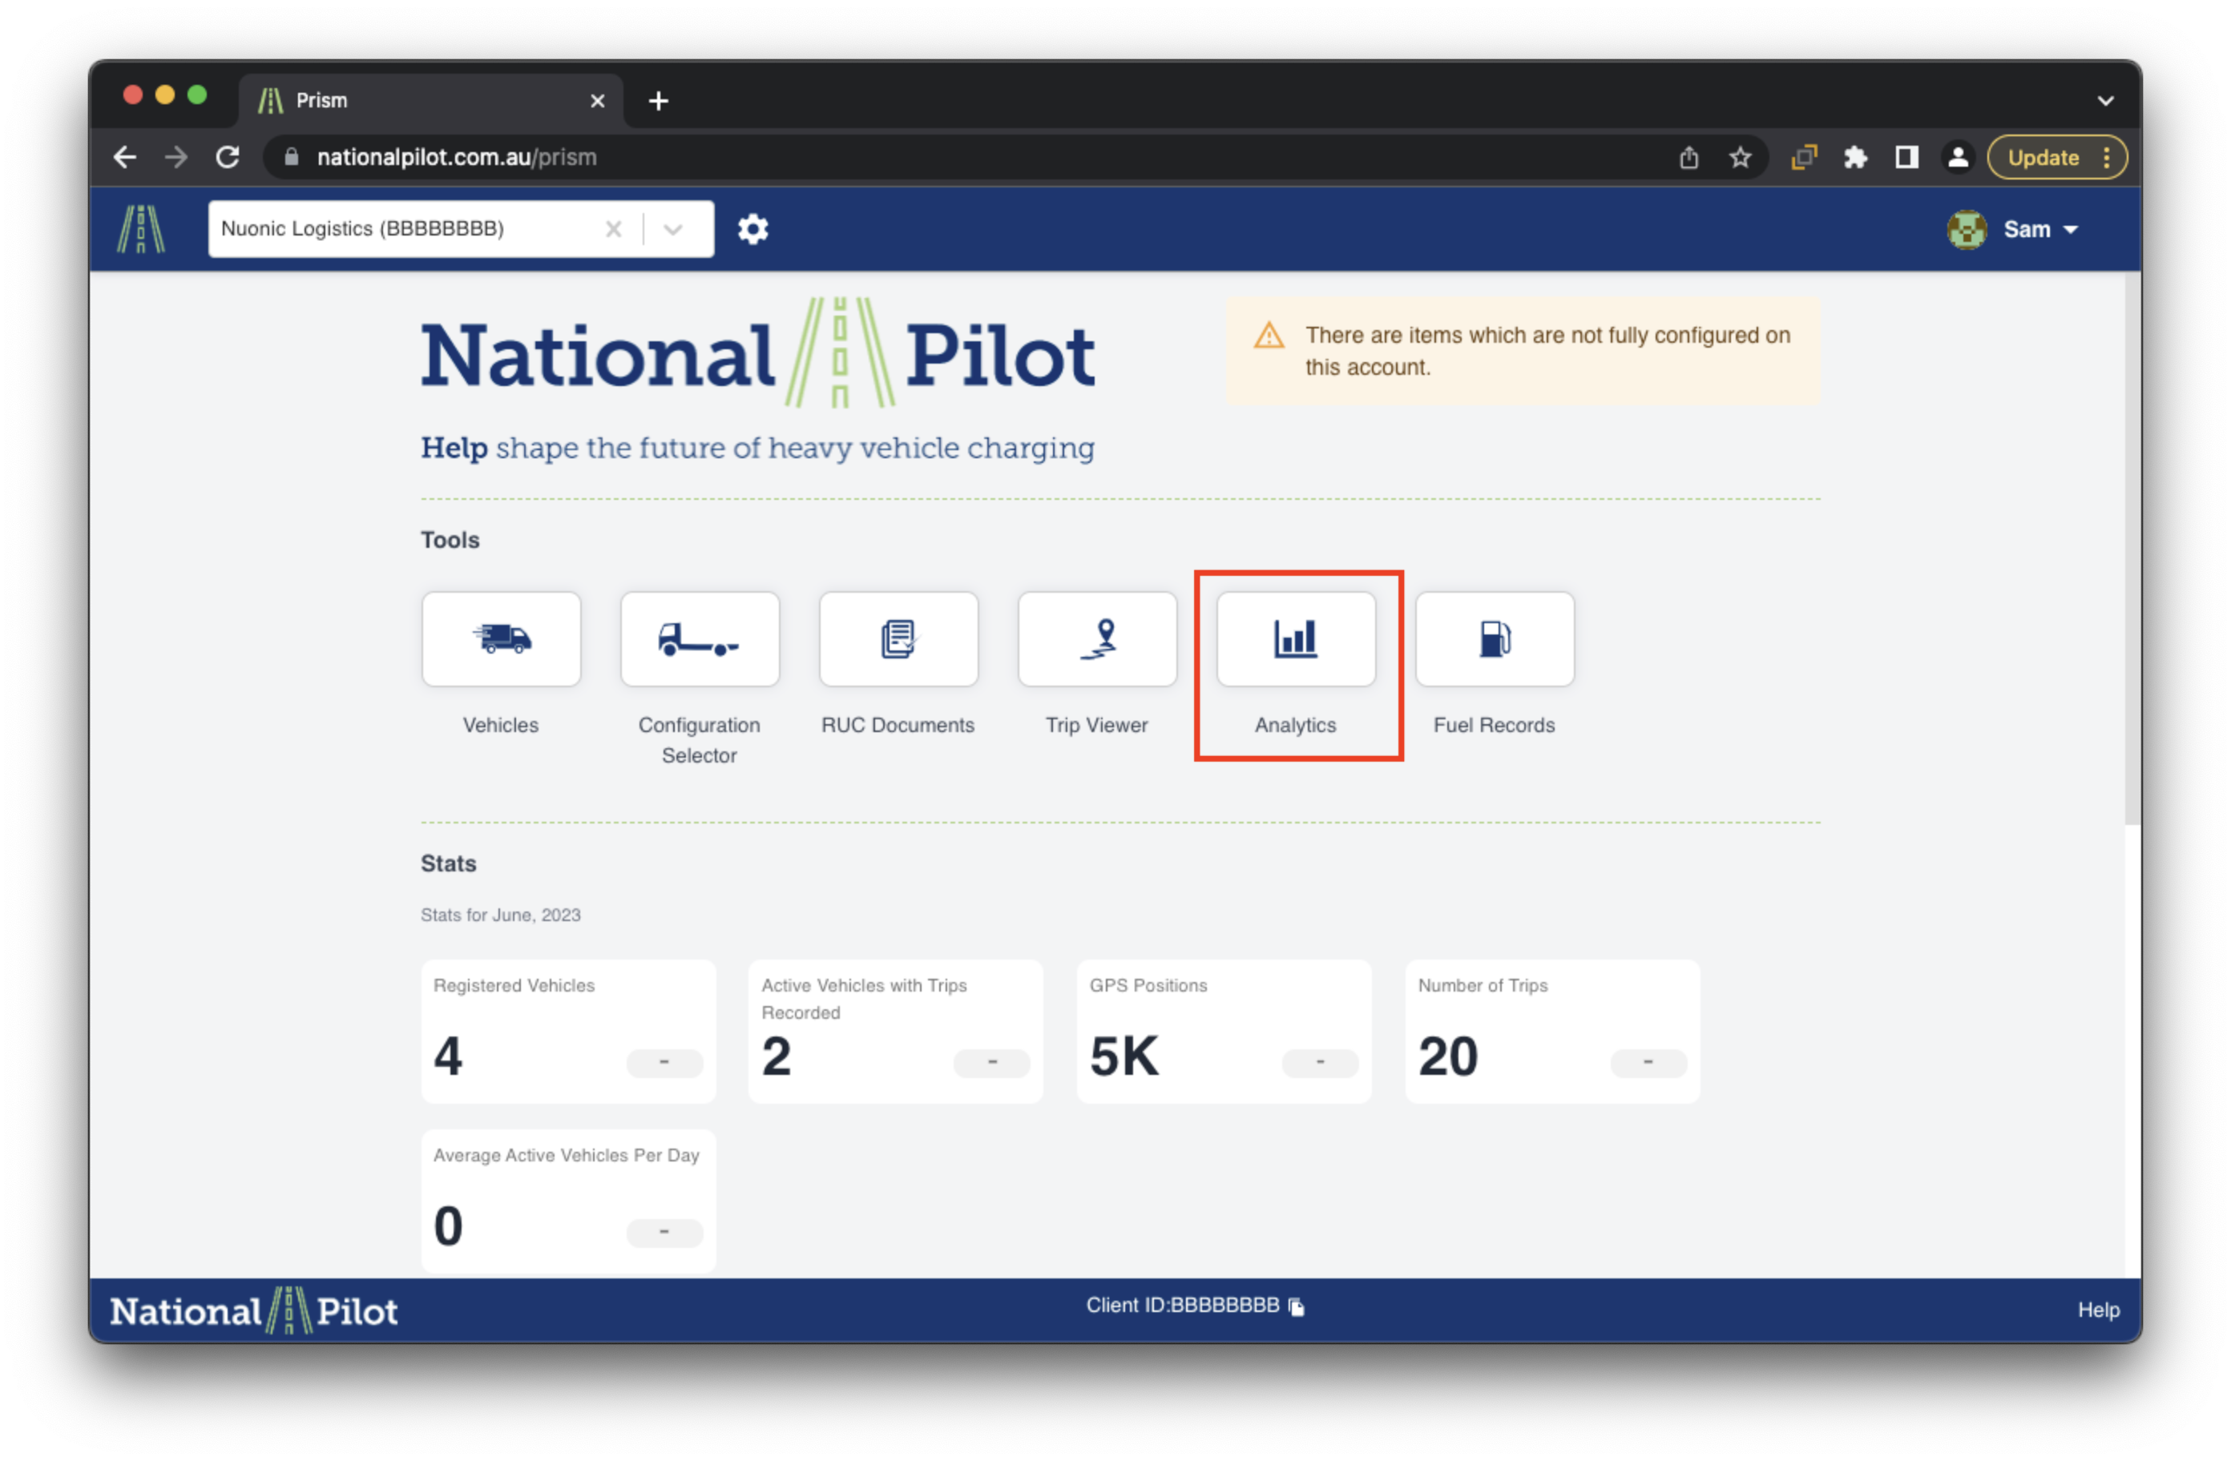Launch the Trip Viewer tool
This screenshot has width=2231, height=1461.
coord(1097,639)
